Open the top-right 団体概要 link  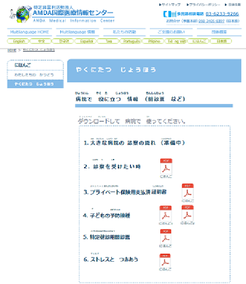(233, 5)
